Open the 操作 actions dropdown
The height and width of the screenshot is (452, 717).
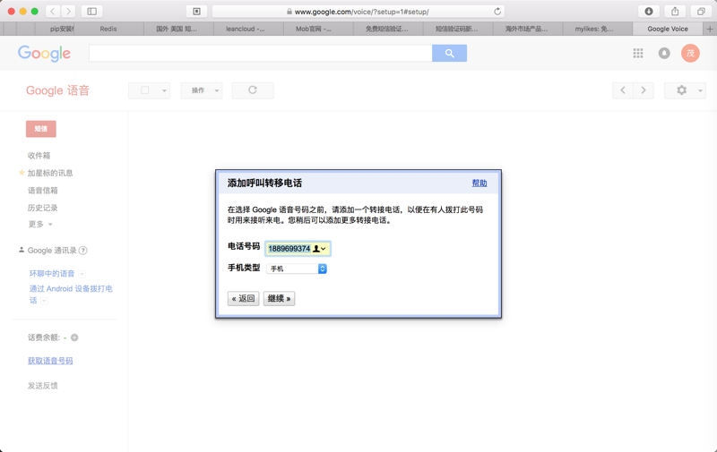[x=202, y=90]
